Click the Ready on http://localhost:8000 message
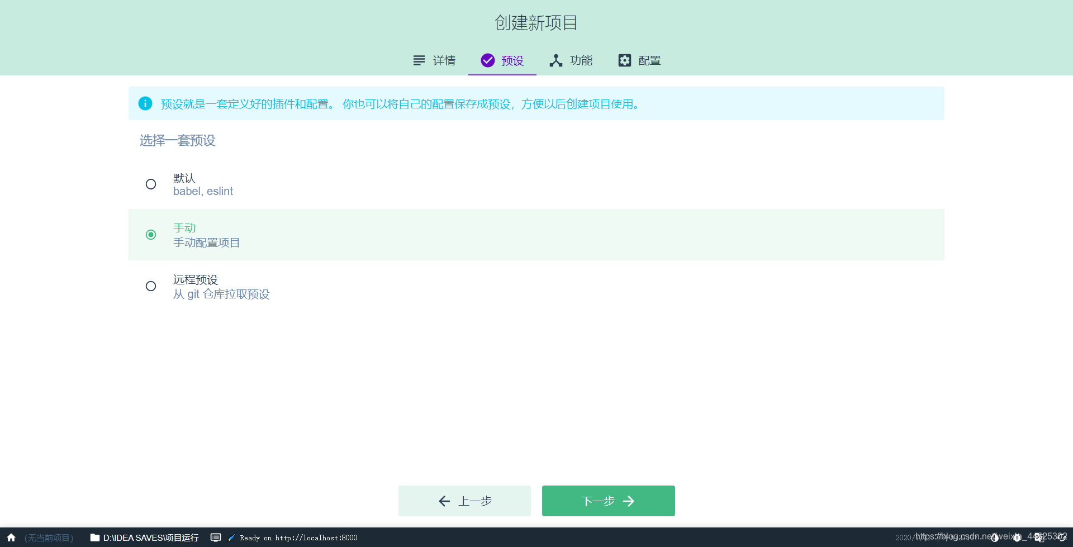Screen dimensions: 1073x547 point(298,538)
